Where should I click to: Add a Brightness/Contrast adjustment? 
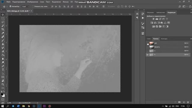[153, 19]
